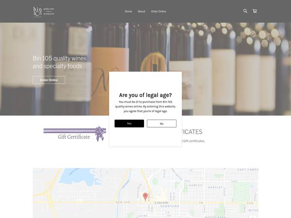The width and height of the screenshot is (291, 218).
Task: Click the 'Are you of legal age?' heading
Action: [x=145, y=95]
